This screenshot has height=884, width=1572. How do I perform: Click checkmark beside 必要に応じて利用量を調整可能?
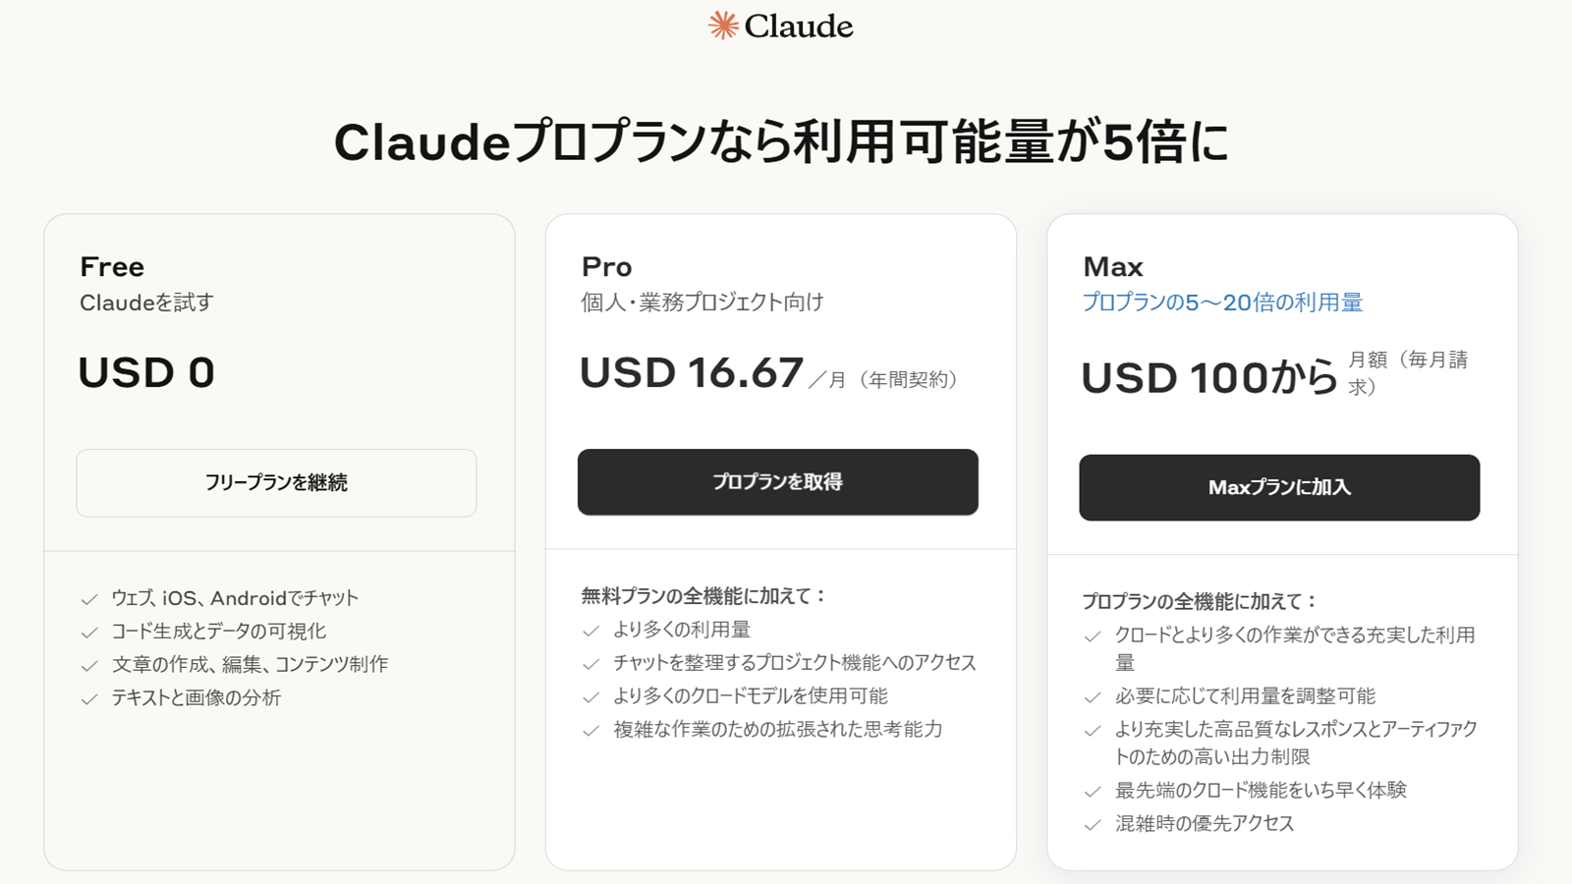click(1092, 697)
